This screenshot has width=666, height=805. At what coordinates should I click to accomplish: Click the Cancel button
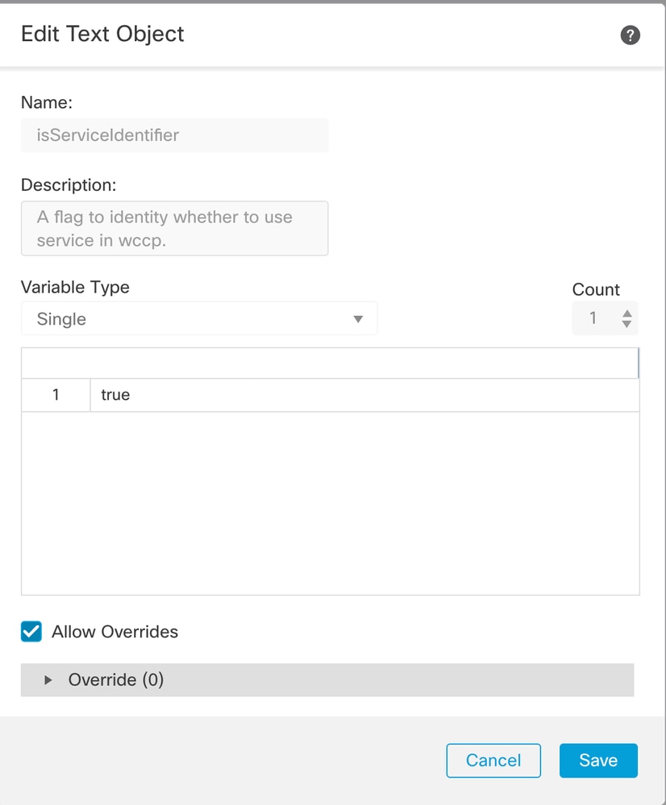point(493,761)
